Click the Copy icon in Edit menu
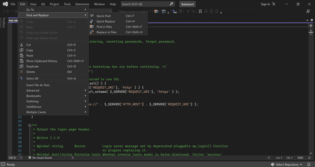 point(22,50)
